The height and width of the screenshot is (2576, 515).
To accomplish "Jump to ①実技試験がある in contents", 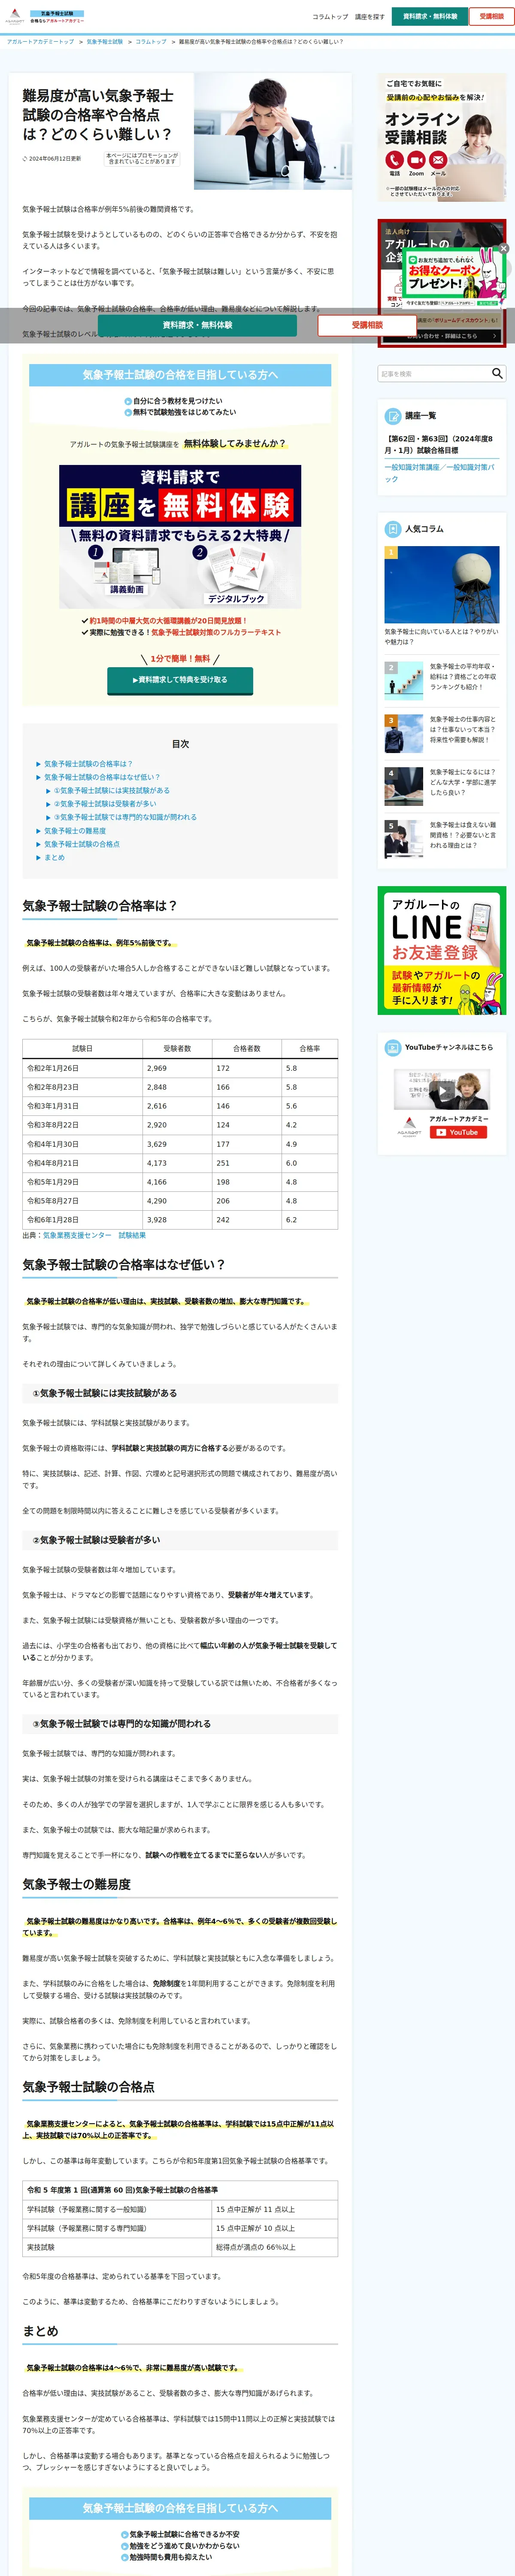I will pyautogui.click(x=112, y=790).
